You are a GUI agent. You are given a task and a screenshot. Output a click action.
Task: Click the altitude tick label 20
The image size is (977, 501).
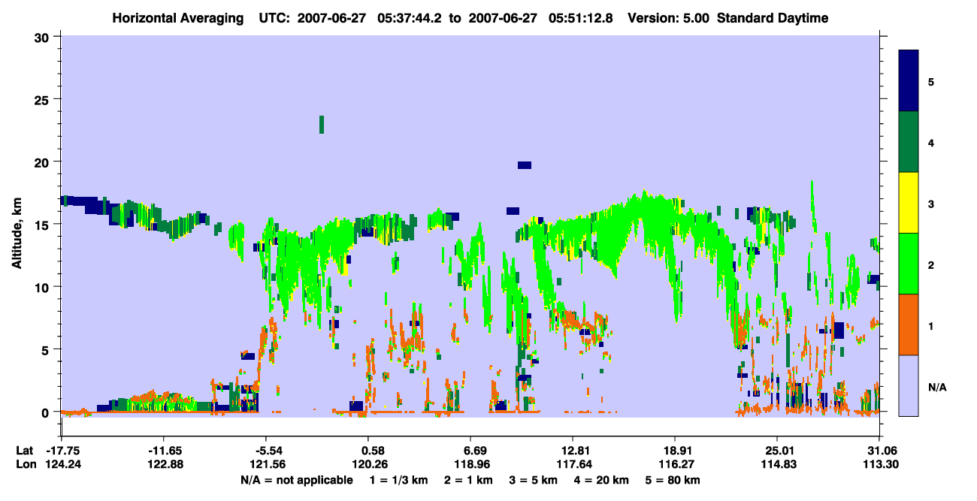43,162
